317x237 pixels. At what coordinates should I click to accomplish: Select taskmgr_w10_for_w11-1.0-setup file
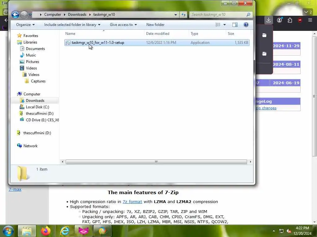coord(157,43)
